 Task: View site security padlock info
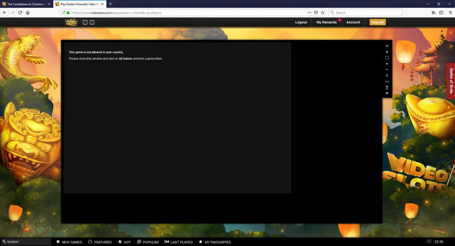[68, 12]
